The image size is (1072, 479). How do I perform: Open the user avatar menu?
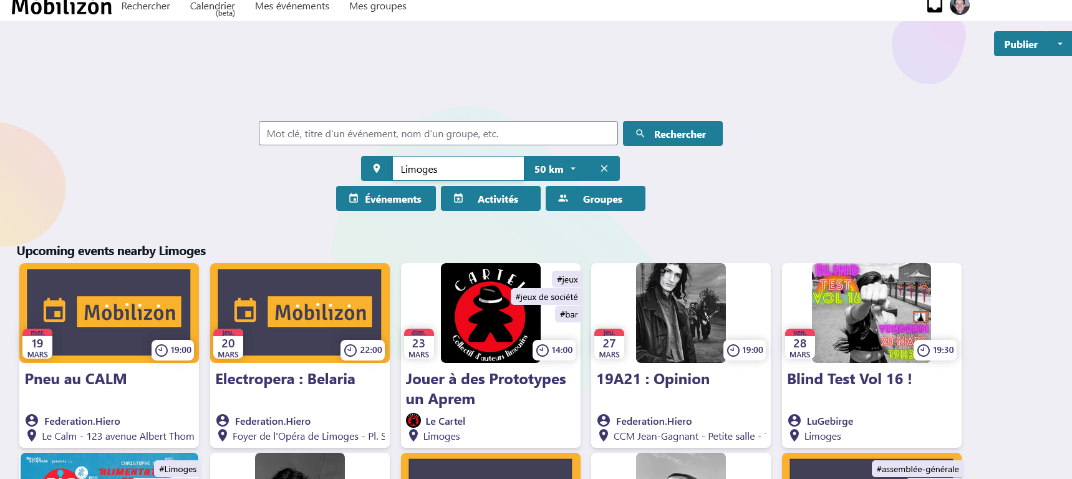[960, 6]
